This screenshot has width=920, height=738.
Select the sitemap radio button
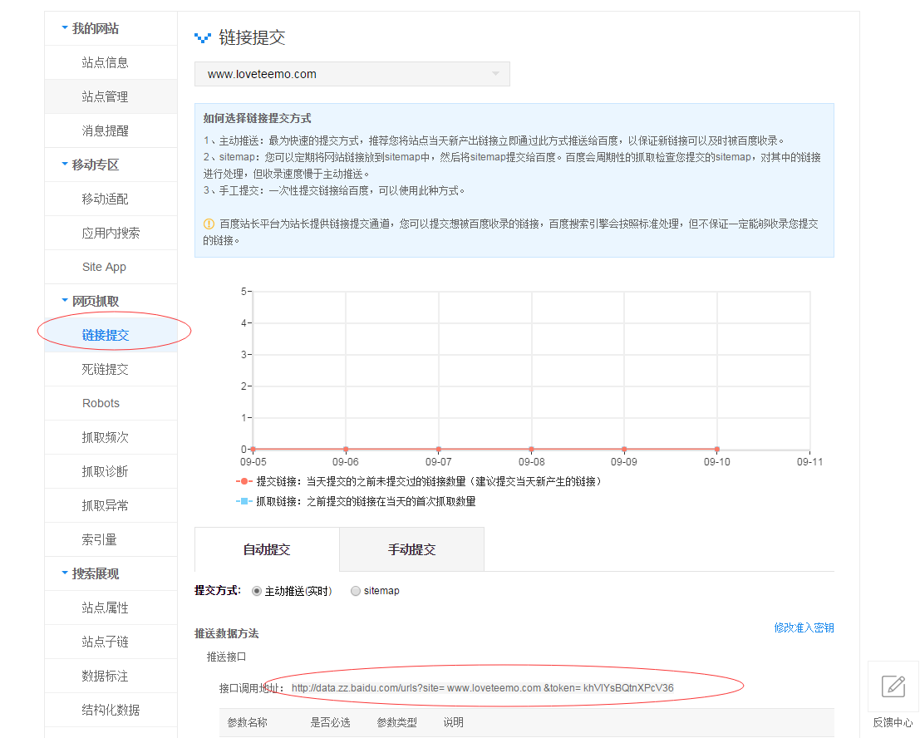356,591
